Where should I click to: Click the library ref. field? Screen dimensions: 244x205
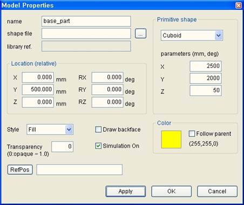pyautogui.click(x=86, y=46)
